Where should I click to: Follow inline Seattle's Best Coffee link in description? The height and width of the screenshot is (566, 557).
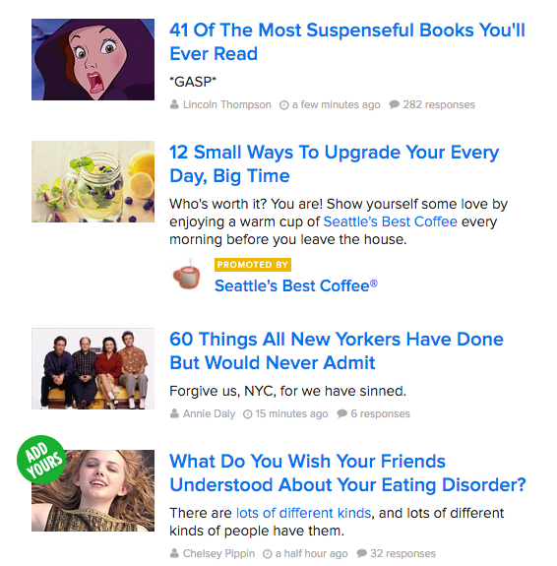click(x=391, y=221)
